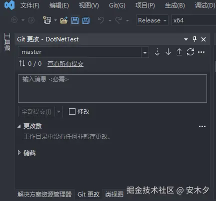The image size is (216, 201).
Task: Click the New Project toolbar icon
Action: (x=47, y=20)
